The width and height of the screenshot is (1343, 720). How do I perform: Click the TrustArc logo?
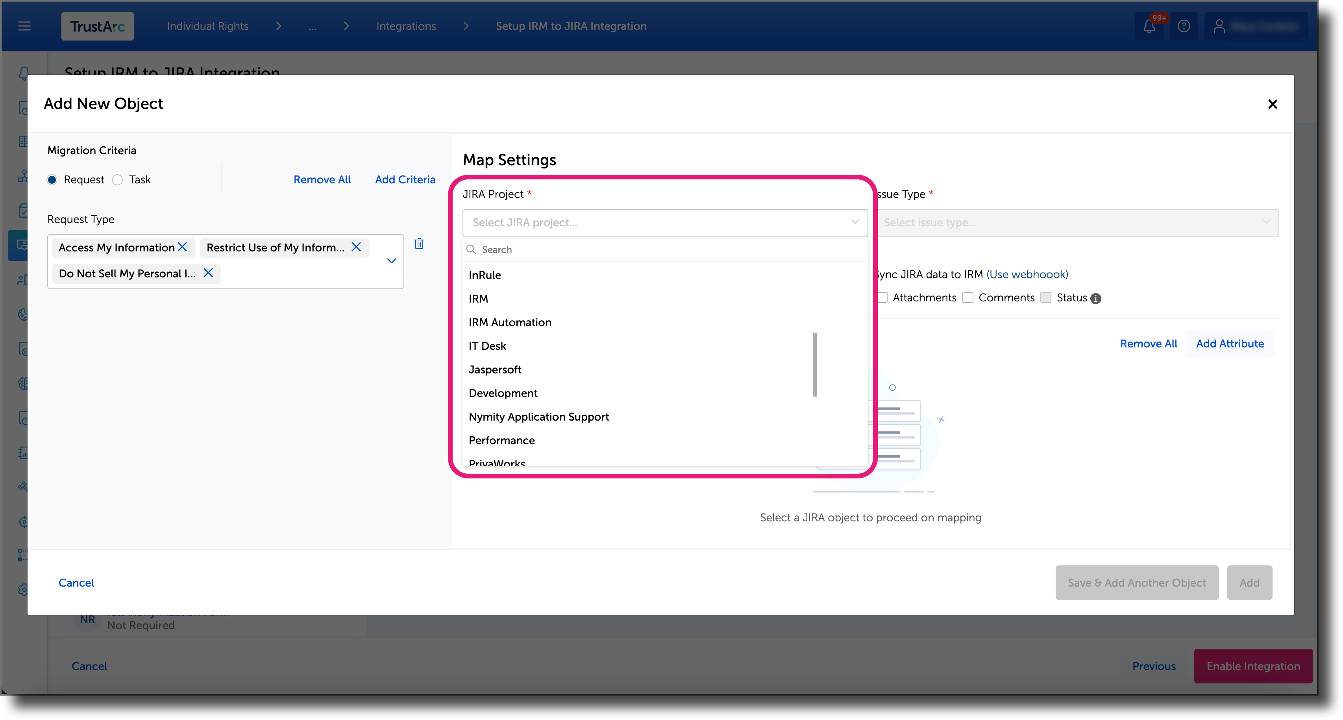(x=97, y=26)
